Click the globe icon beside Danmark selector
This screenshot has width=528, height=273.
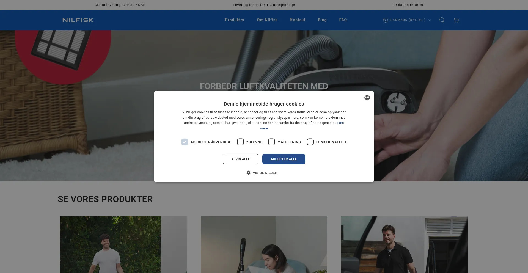coord(385,20)
